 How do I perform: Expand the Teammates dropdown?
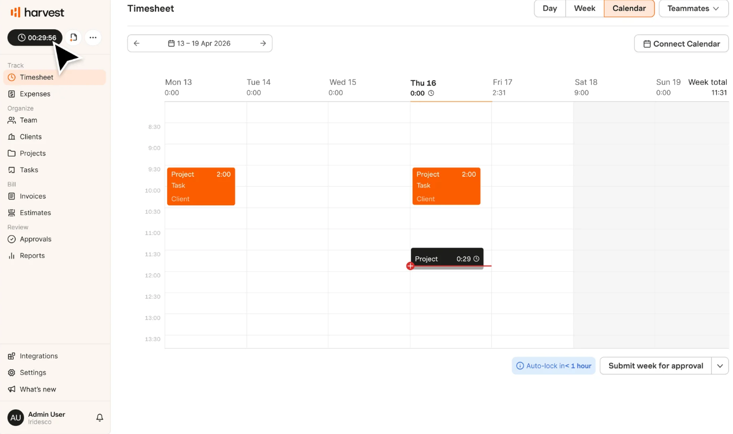693,9
